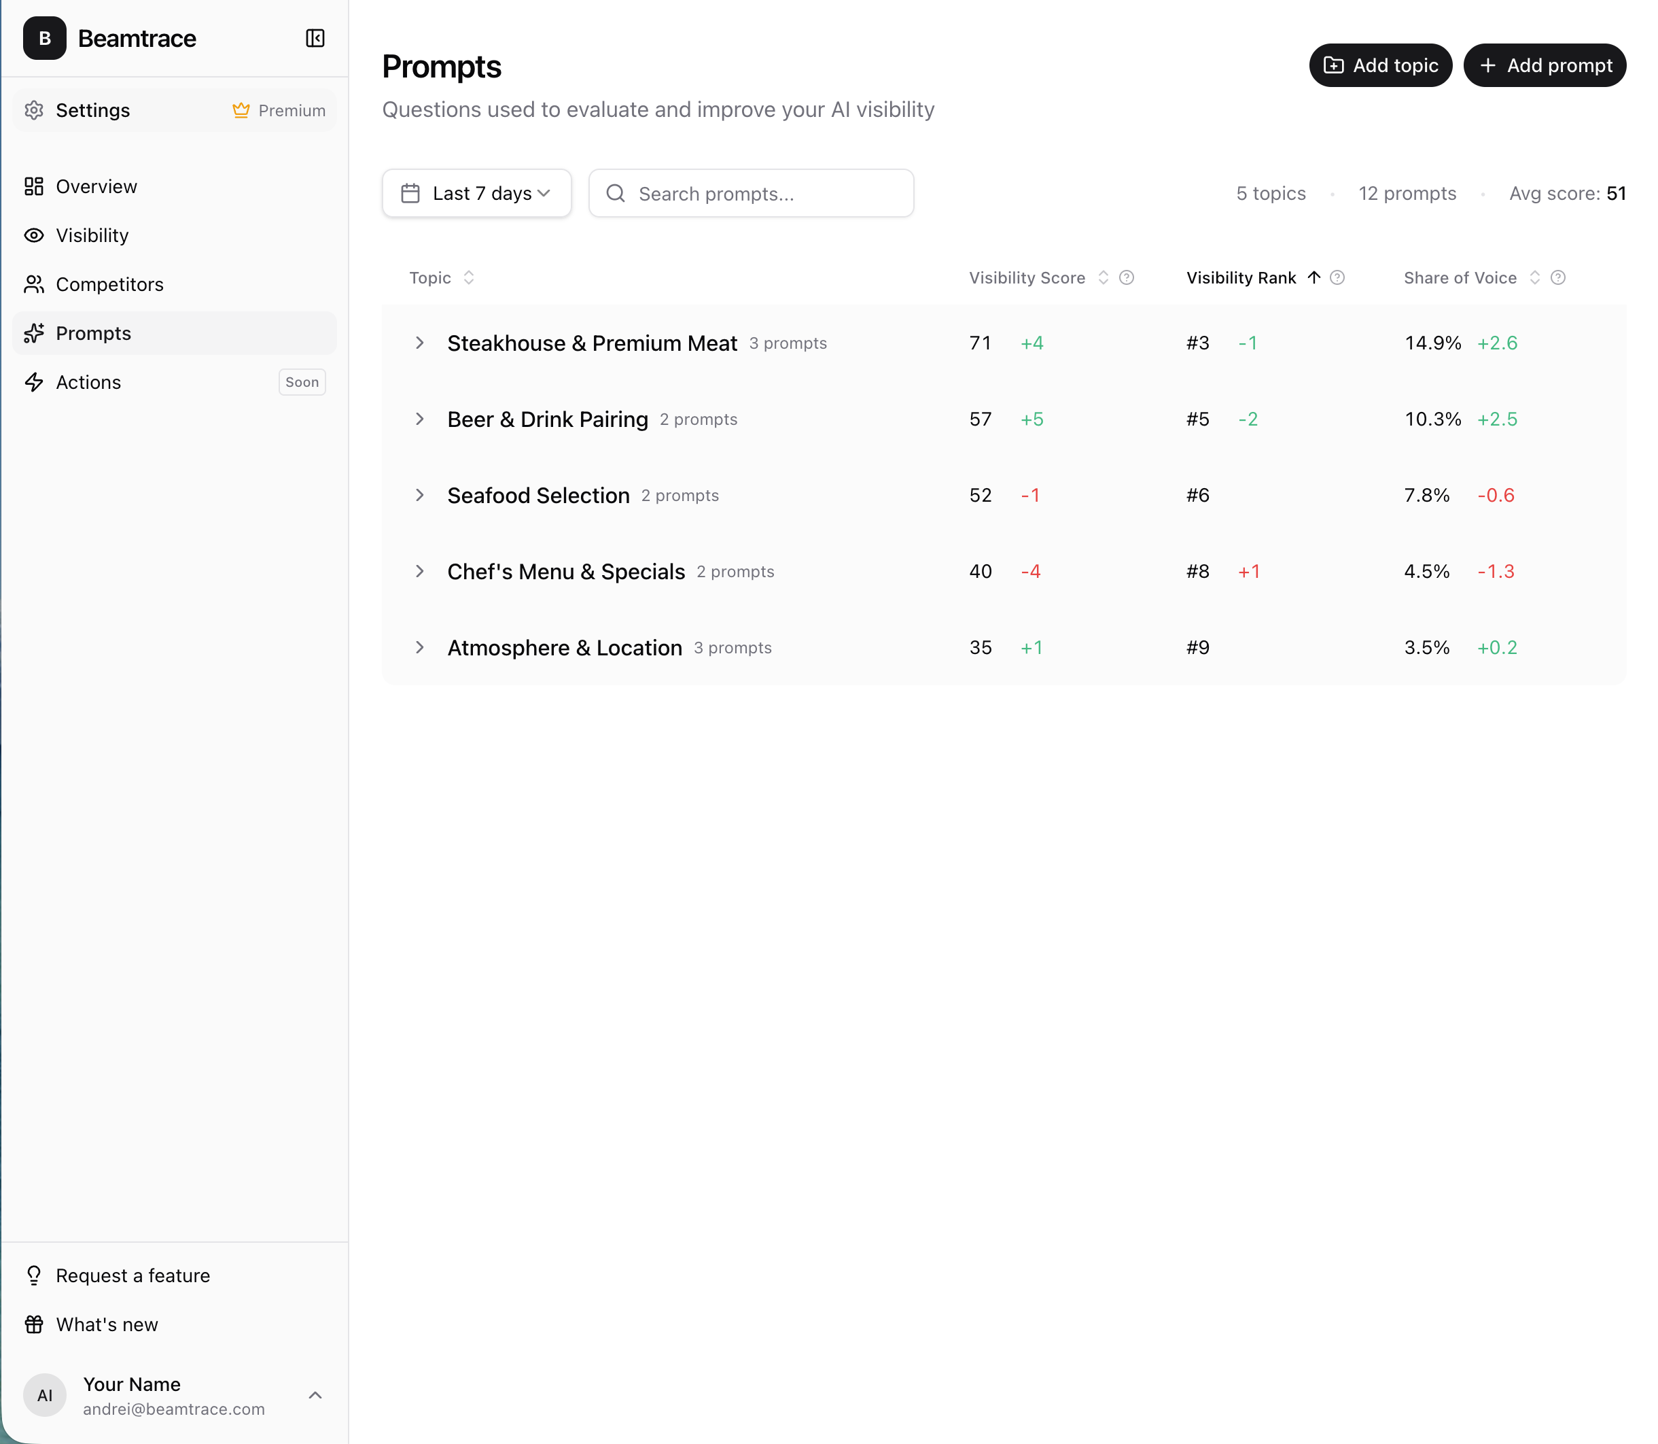Expand the Seafood Selection row

(x=419, y=496)
